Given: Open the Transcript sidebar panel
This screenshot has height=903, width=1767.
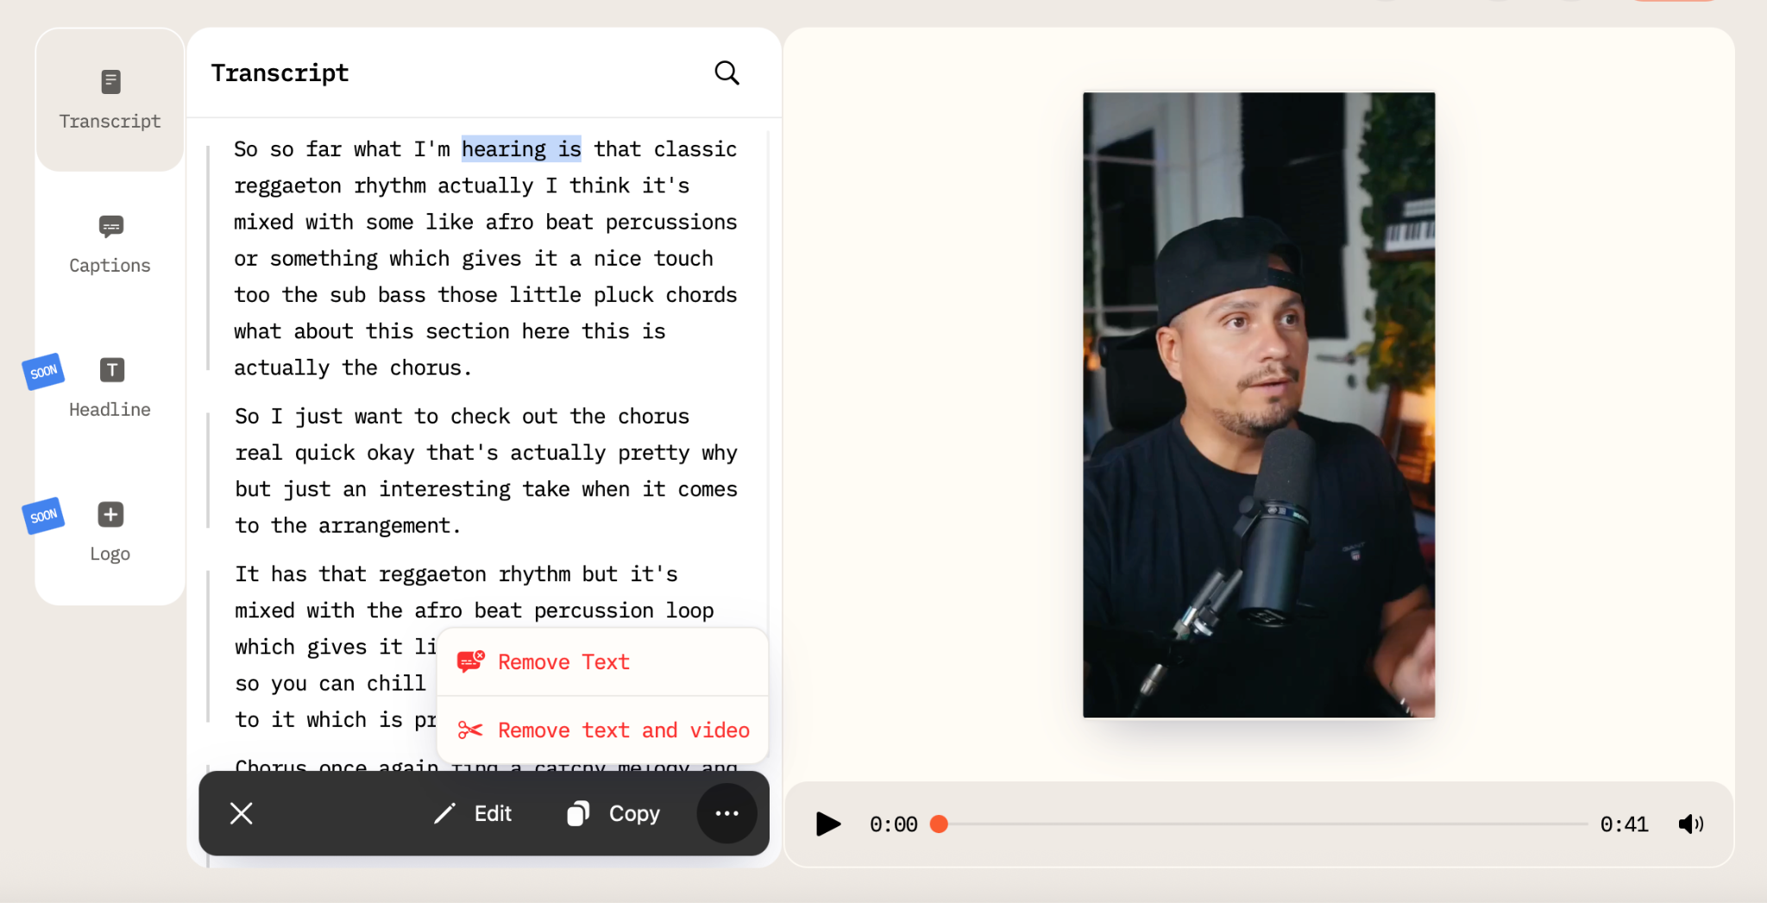Looking at the screenshot, I should coord(110,100).
